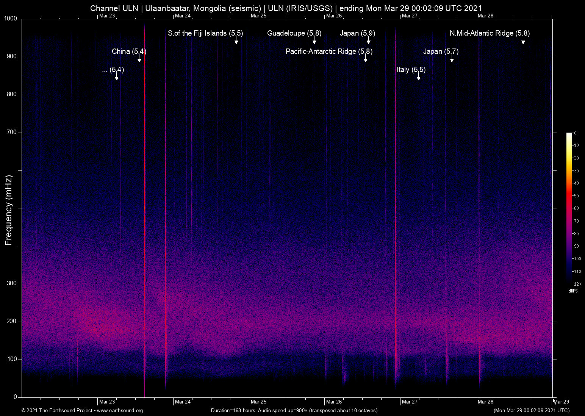585x416 pixels.
Task: Click the S.of the Fiji Islands (5.5) arrow
Action: point(236,42)
